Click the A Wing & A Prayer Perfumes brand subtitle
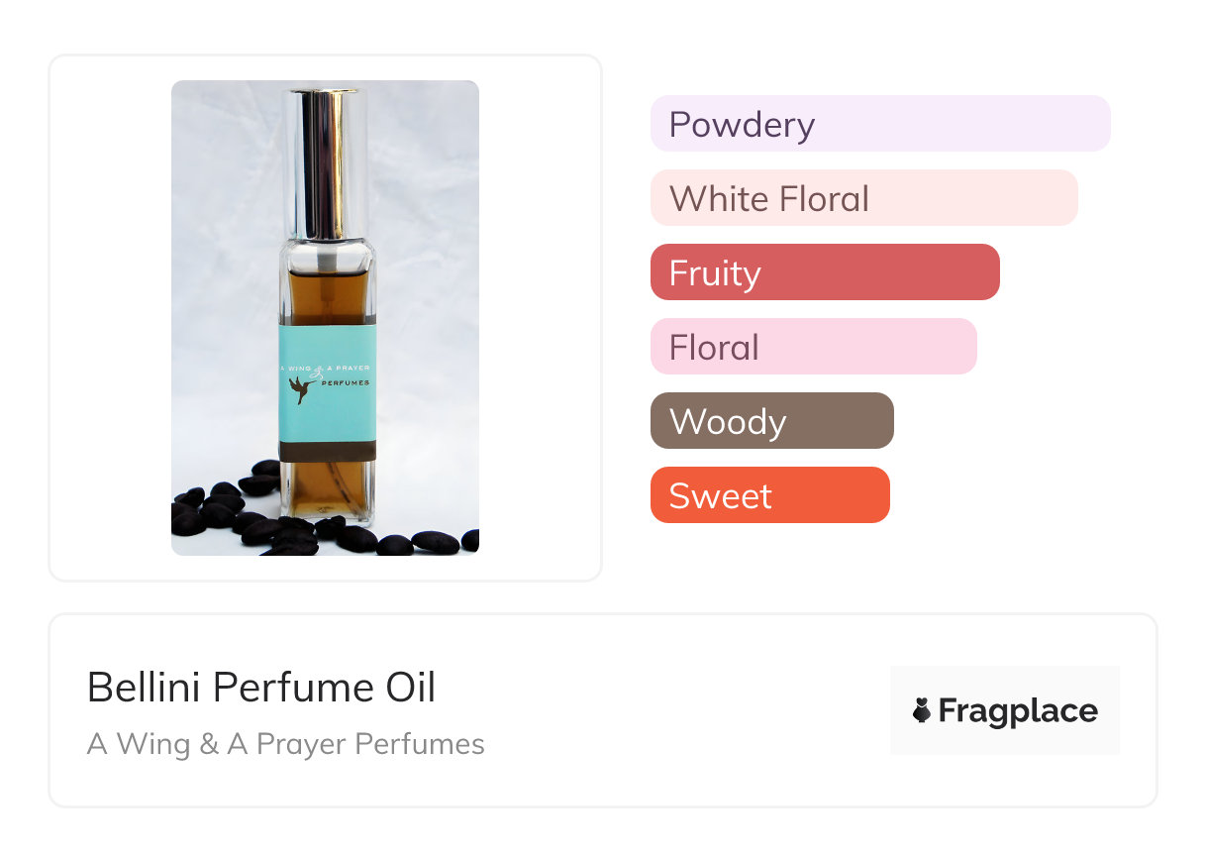1206x856 pixels. (286, 744)
